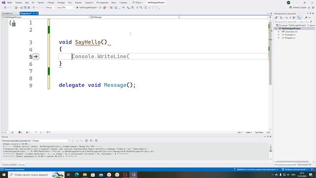Select Program.cs in Solution Explorer
The image size is (316, 178).
click(290, 38)
